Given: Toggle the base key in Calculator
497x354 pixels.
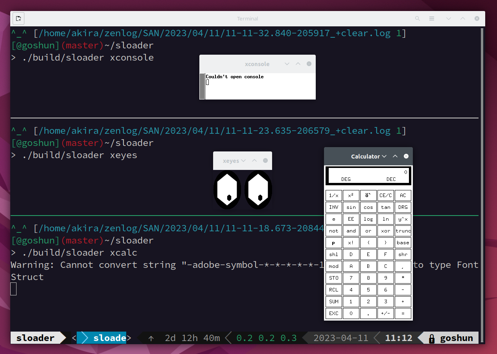Looking at the screenshot, I should (x=403, y=243).
